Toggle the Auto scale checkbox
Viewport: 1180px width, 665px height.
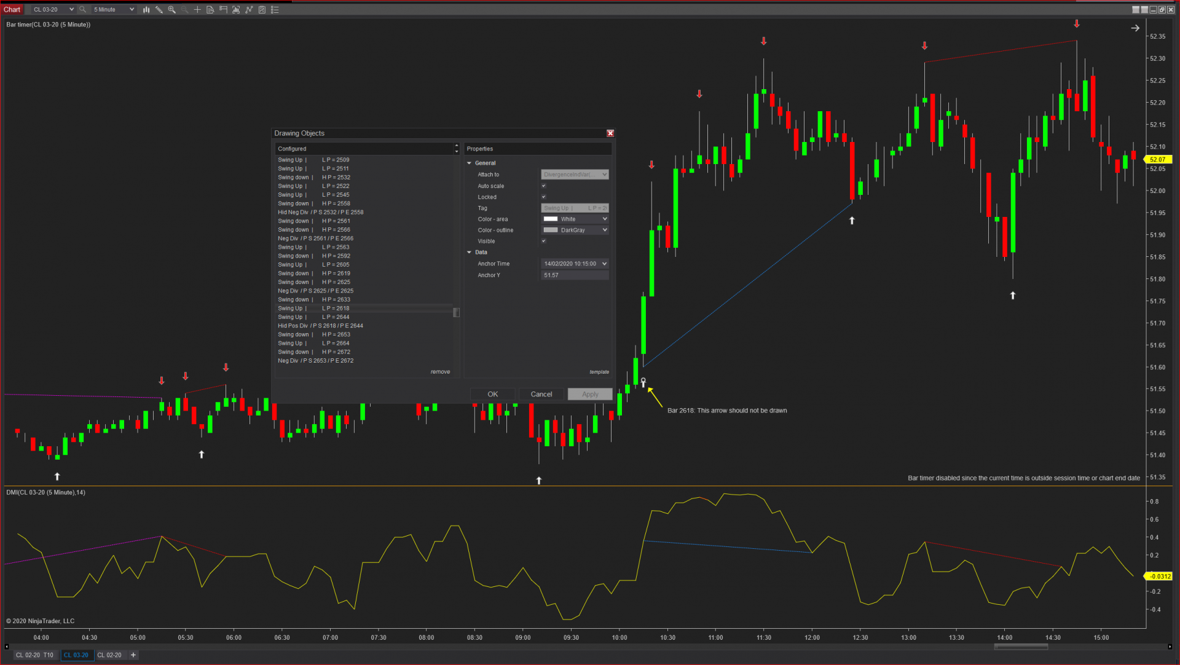543,186
